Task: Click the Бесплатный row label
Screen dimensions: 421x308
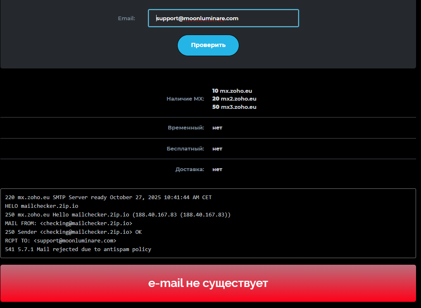Action: [184, 148]
